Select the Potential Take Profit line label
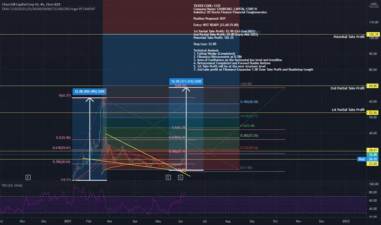Viewport: 381px width, 225px height. pyautogui.click(x=349, y=37)
